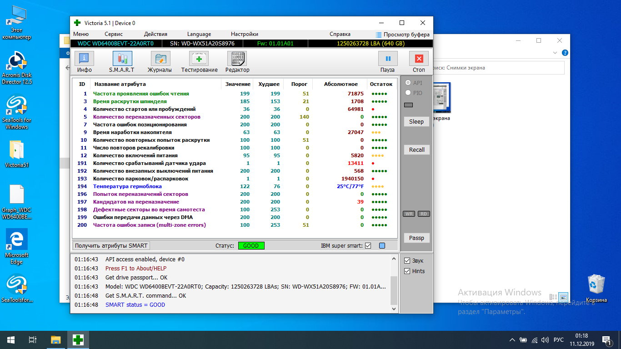621x349 pixels.
Task: Uncheck the IBM super smart checkbox
Action: (368, 246)
